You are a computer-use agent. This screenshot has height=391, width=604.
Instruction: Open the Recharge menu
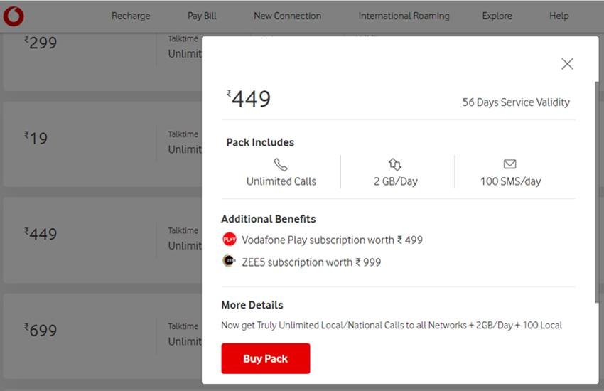(x=131, y=16)
